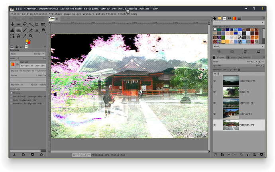Select the Rectangle Select tool

[x=18, y=24]
